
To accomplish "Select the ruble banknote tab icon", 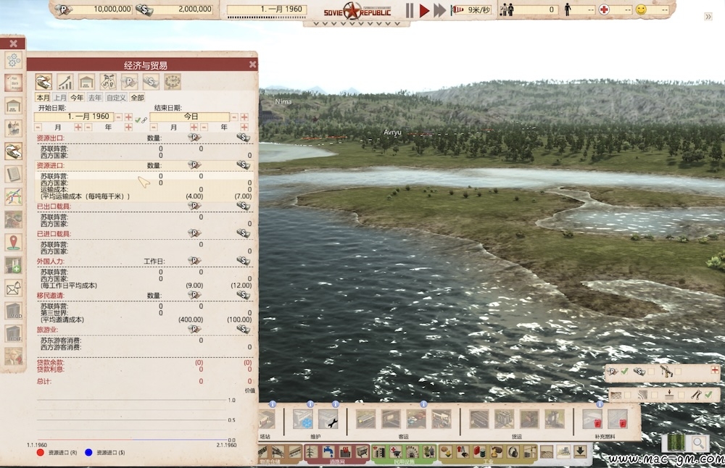I will 130,82.
